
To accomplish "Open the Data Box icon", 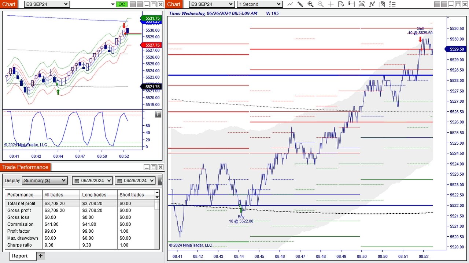I will 341,4.
